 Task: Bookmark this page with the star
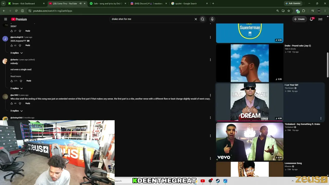[289, 11]
